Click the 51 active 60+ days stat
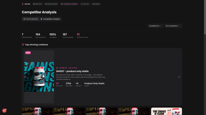The width and height of the screenshot is (206, 115). [82, 36]
